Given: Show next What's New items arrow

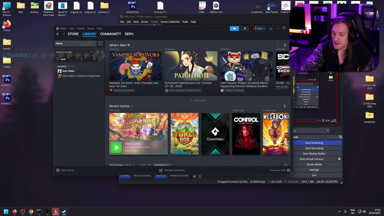Looking at the screenshot, I should 285,45.
